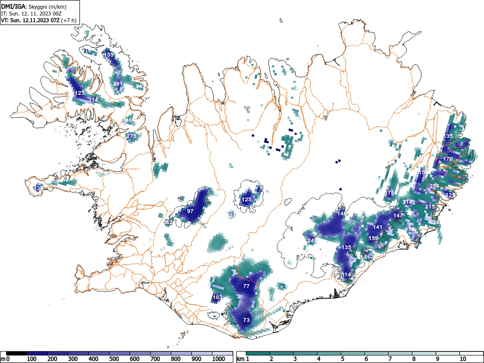Screen dimensions: 484x363
Task: Click the 249 value label
Action: point(312,241)
